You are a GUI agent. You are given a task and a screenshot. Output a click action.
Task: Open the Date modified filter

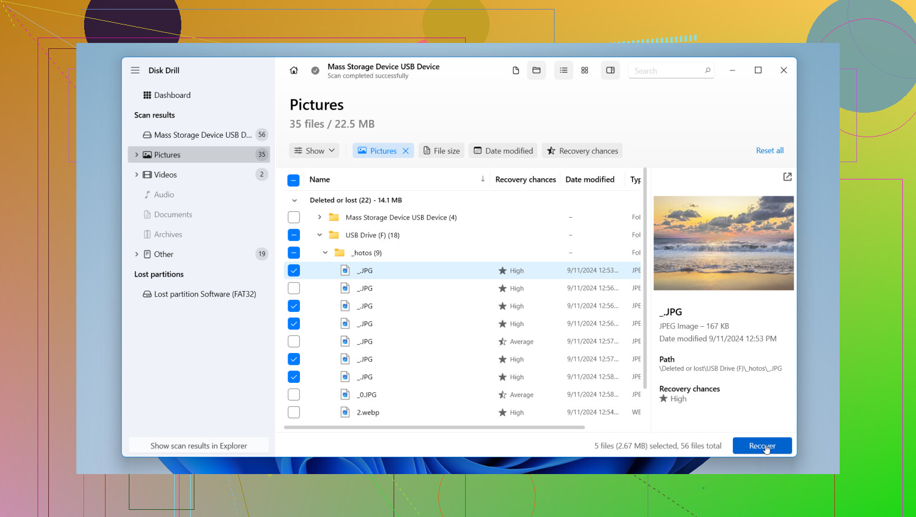[x=503, y=151]
